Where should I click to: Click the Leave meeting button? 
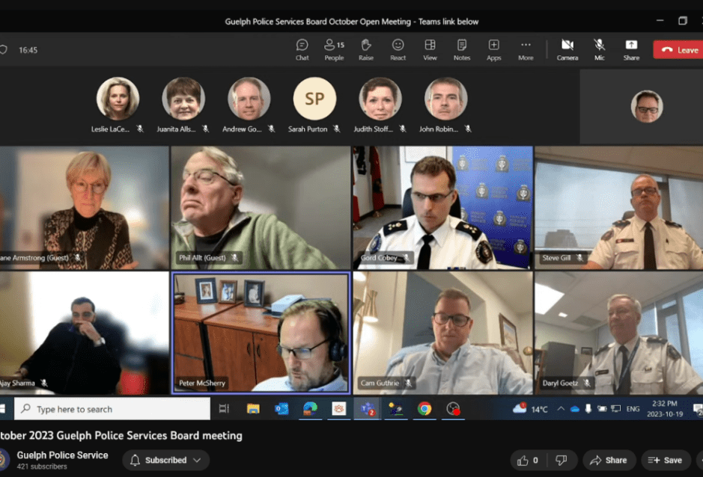click(679, 50)
